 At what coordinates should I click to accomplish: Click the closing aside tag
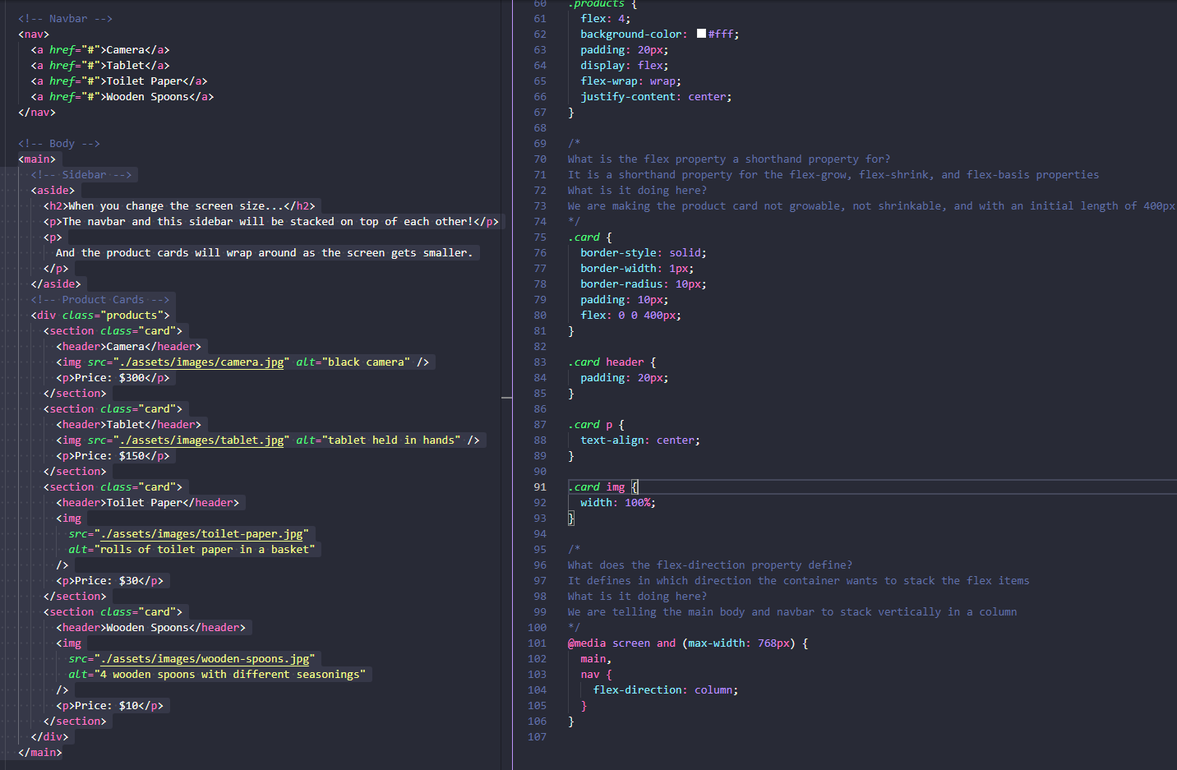pos(56,284)
